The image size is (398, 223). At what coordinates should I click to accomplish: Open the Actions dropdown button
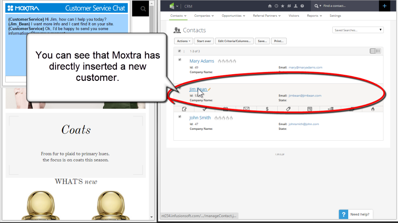[x=184, y=41]
